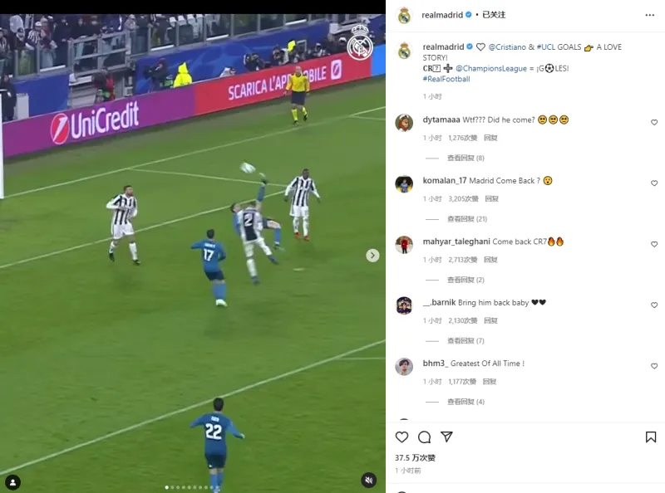Open the comment bubble icon
665x493 pixels.
[424, 437]
